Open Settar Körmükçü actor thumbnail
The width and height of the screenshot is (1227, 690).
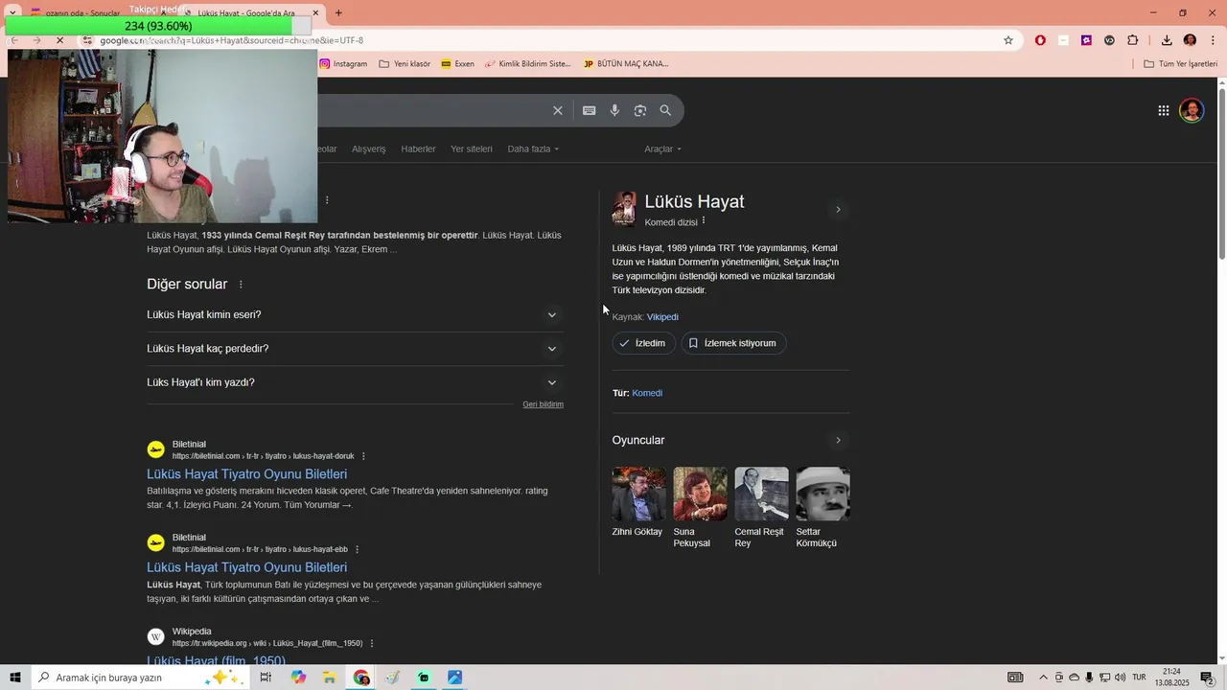tap(822, 494)
